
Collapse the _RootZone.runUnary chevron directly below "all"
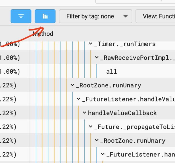coord(73,85)
